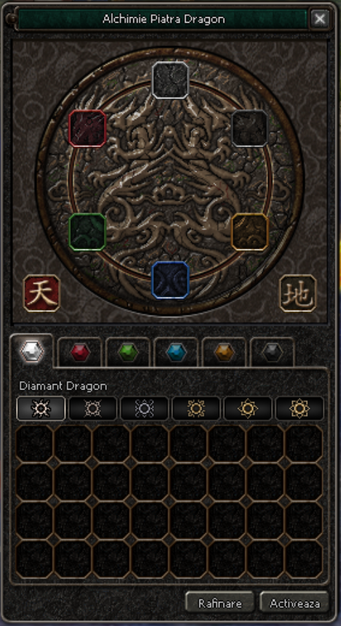Close the Alchimie Piatra Dragon window
The image size is (341, 626).
coord(320,19)
